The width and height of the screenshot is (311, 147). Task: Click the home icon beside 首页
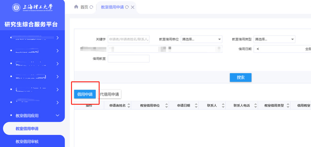(x=76, y=7)
